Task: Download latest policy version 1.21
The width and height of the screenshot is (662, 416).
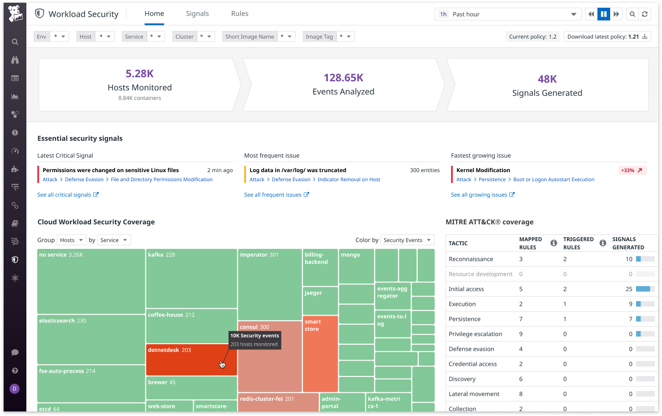Action: (607, 36)
